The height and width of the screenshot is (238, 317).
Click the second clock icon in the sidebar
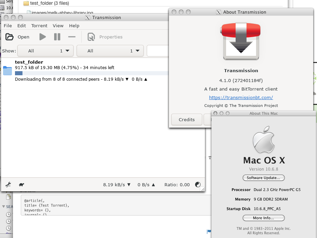[8, 221]
